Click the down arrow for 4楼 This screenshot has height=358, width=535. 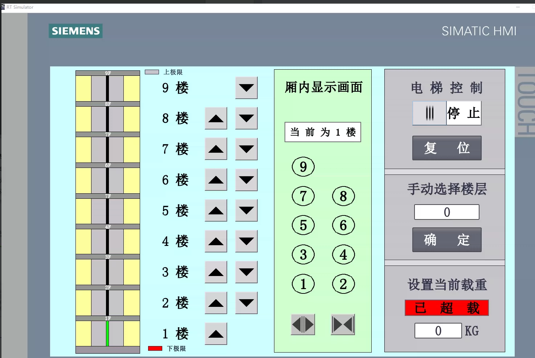click(246, 241)
